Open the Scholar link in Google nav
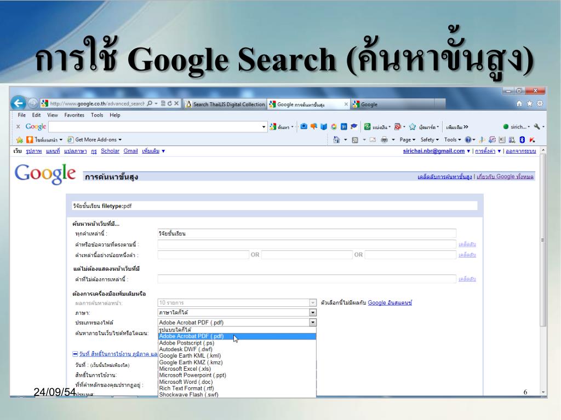The width and height of the screenshot is (561, 420). point(110,151)
